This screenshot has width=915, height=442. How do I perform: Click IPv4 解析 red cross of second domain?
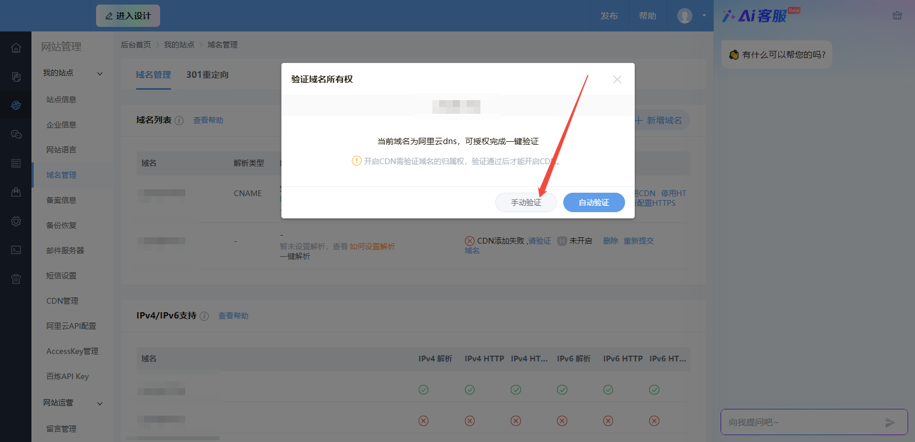(x=423, y=421)
